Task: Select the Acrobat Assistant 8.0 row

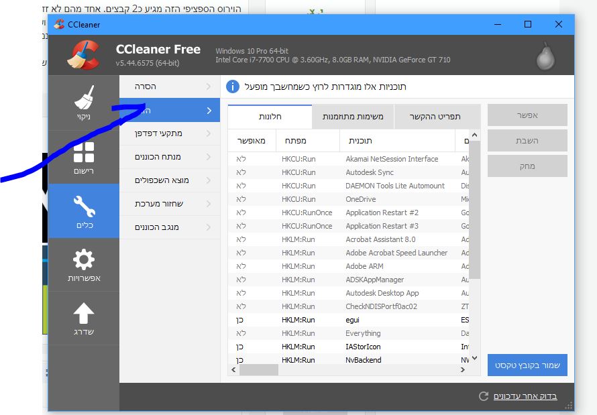Action: (x=348, y=239)
